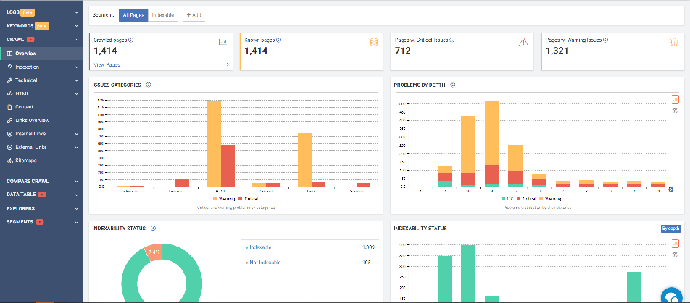690x303 pixels.
Task: Toggle percent view on Problems by Depth chart
Action: [x=675, y=111]
